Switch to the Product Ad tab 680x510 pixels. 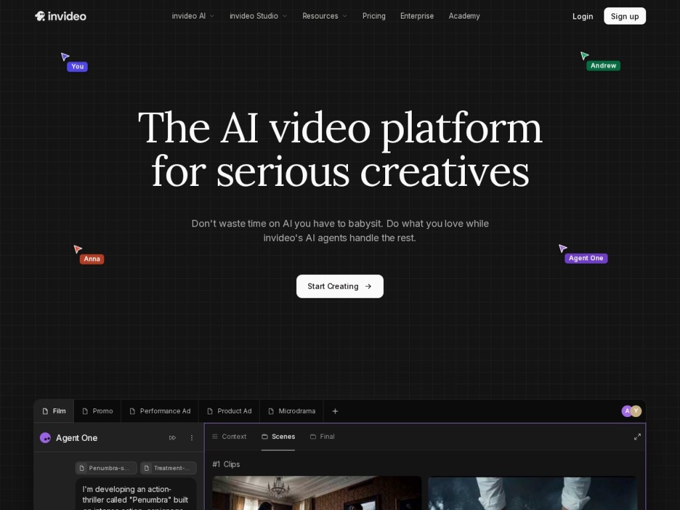[x=229, y=411]
